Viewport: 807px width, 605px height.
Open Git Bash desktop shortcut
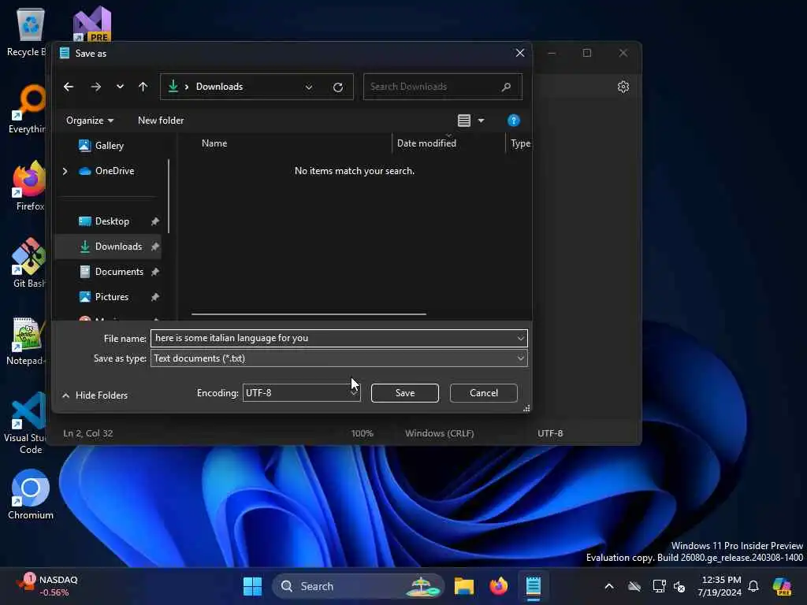[29, 263]
